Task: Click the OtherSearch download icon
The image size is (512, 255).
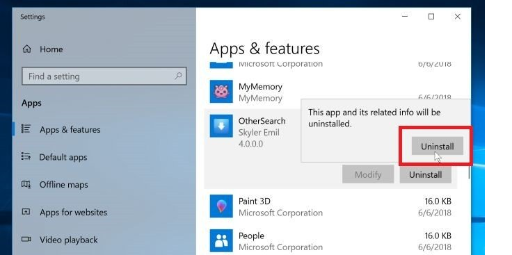Action: click(221, 126)
